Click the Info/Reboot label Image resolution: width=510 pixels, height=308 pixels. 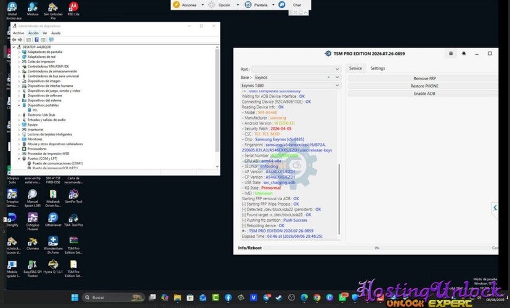pos(250,248)
